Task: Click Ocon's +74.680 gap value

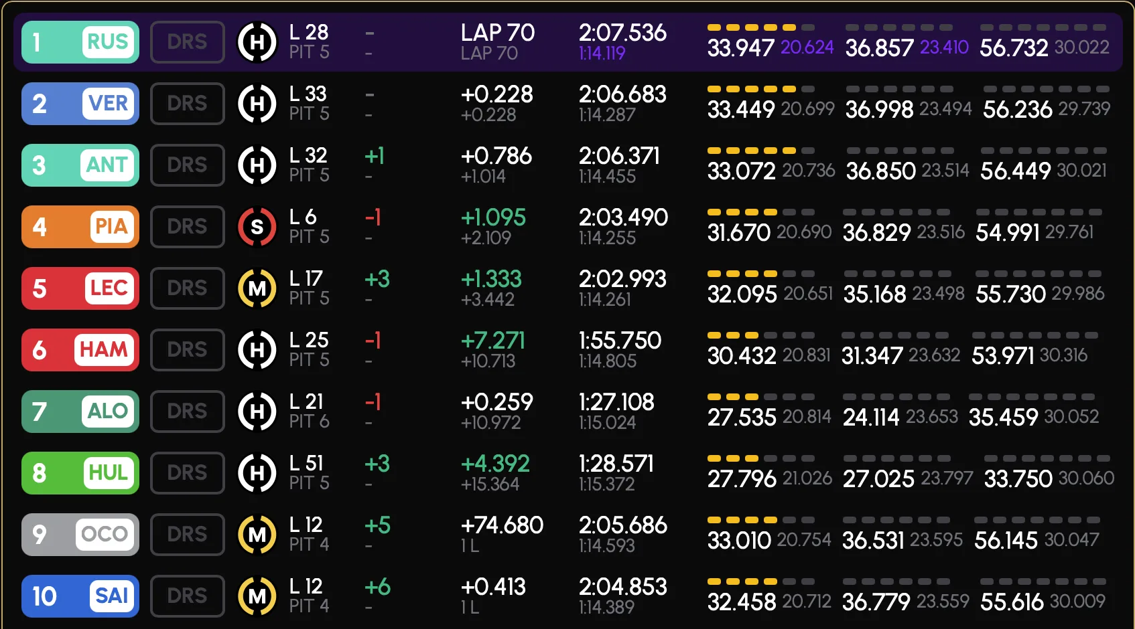Action: point(502,525)
